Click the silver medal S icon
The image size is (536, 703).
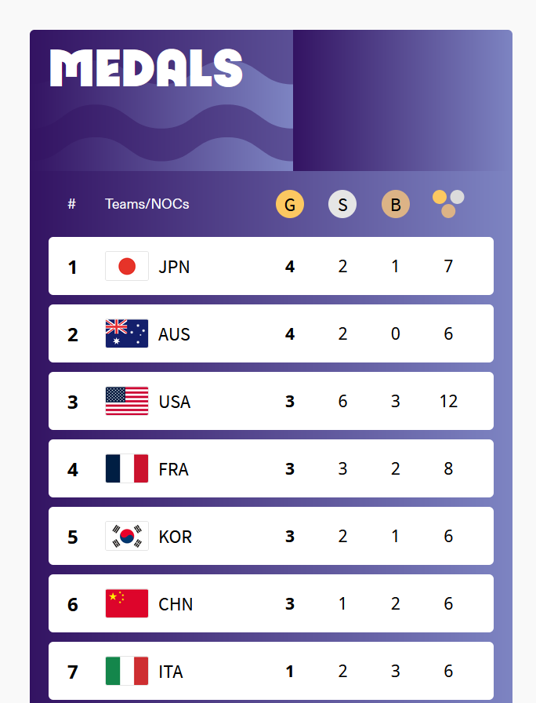(x=342, y=204)
